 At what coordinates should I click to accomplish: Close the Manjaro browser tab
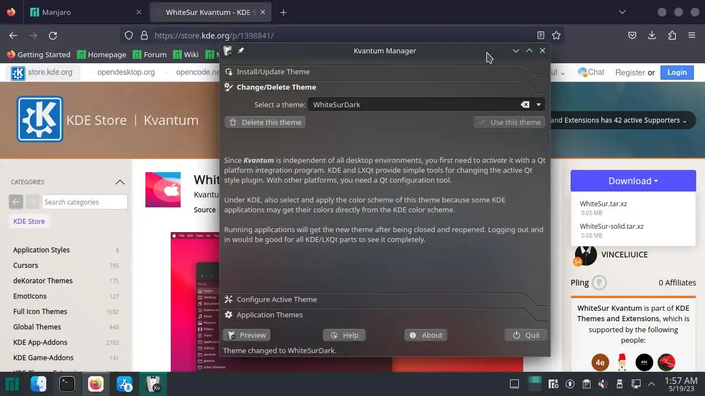tap(139, 12)
